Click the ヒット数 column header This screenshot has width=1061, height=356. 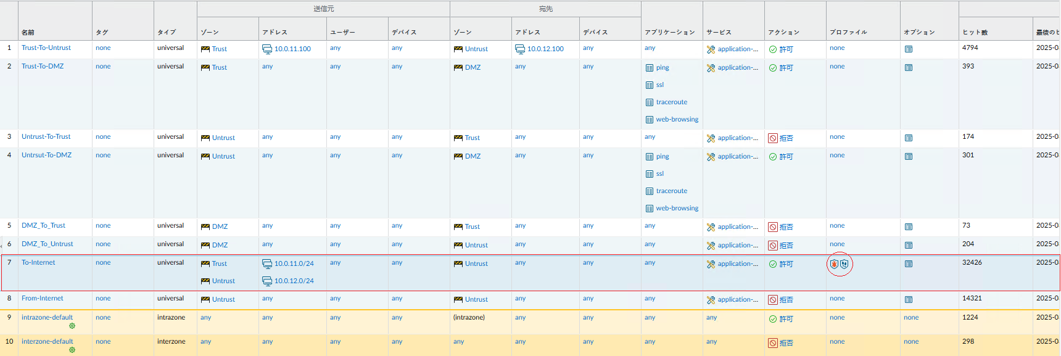click(x=975, y=32)
